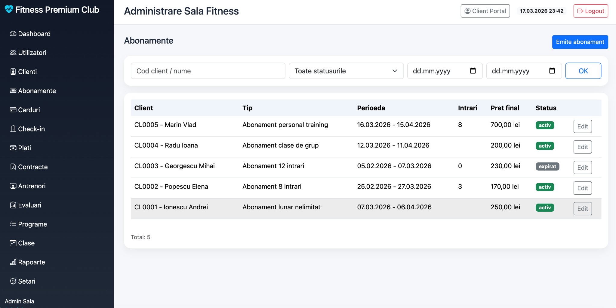Expand the Toate statusurile dropdown
The height and width of the screenshot is (308, 616).
coord(346,71)
